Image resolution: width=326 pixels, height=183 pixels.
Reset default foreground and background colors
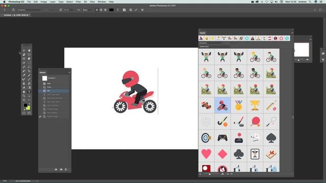point(24,109)
